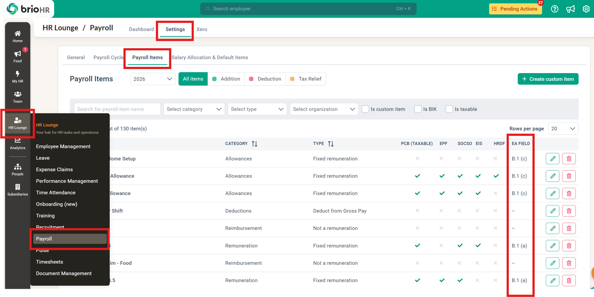
Task: Focus the payroll item name search field
Action: point(117,109)
